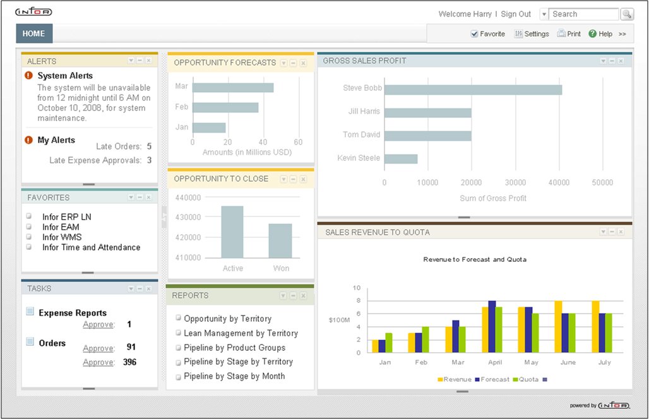
Task: Open the search scope dropdown arrow
Action: (544, 15)
